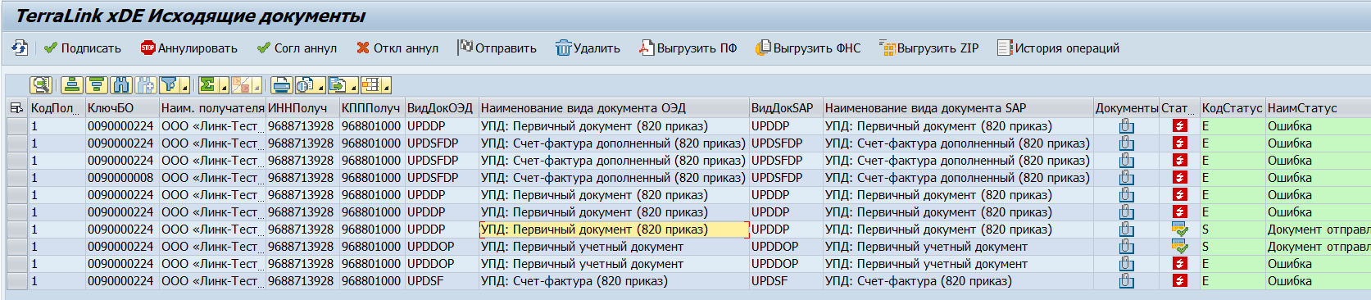Select the first table row selector
The image size is (1371, 300).
coord(16,126)
